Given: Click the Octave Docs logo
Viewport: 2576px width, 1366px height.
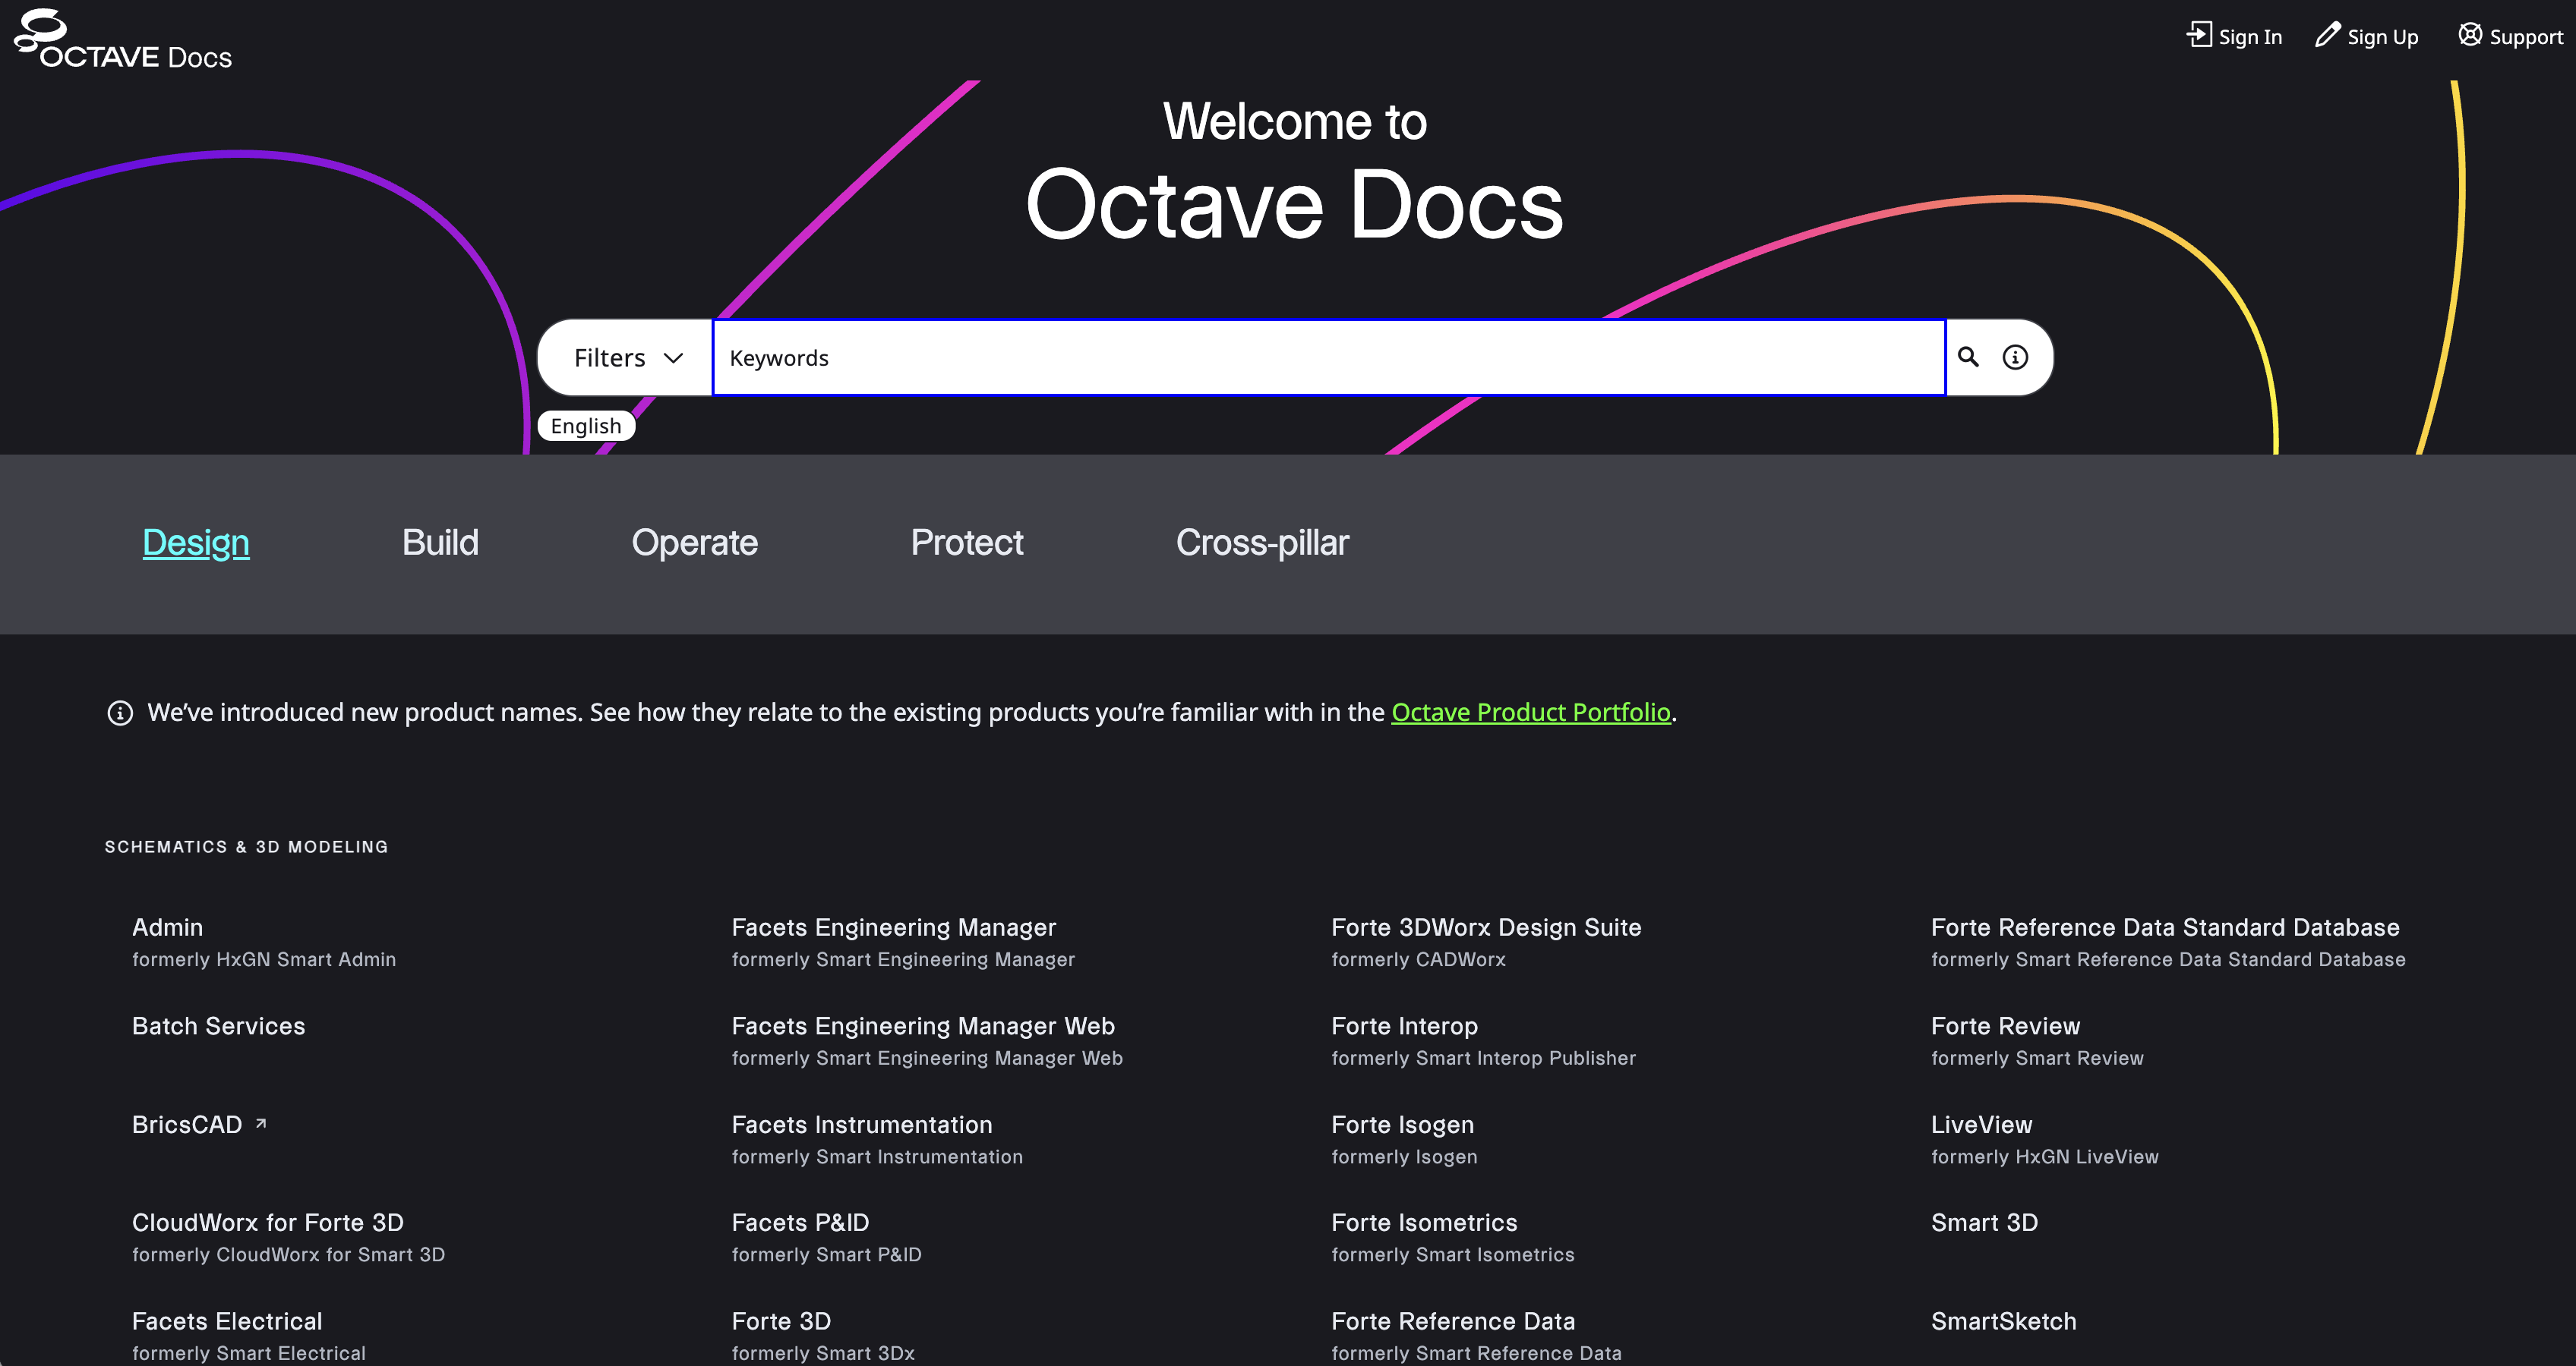Looking at the screenshot, I should [122, 40].
